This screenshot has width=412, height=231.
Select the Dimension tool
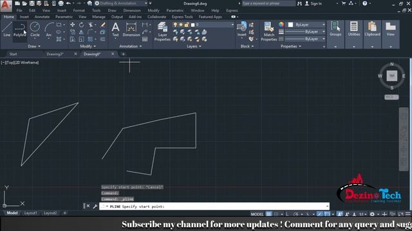(131, 30)
